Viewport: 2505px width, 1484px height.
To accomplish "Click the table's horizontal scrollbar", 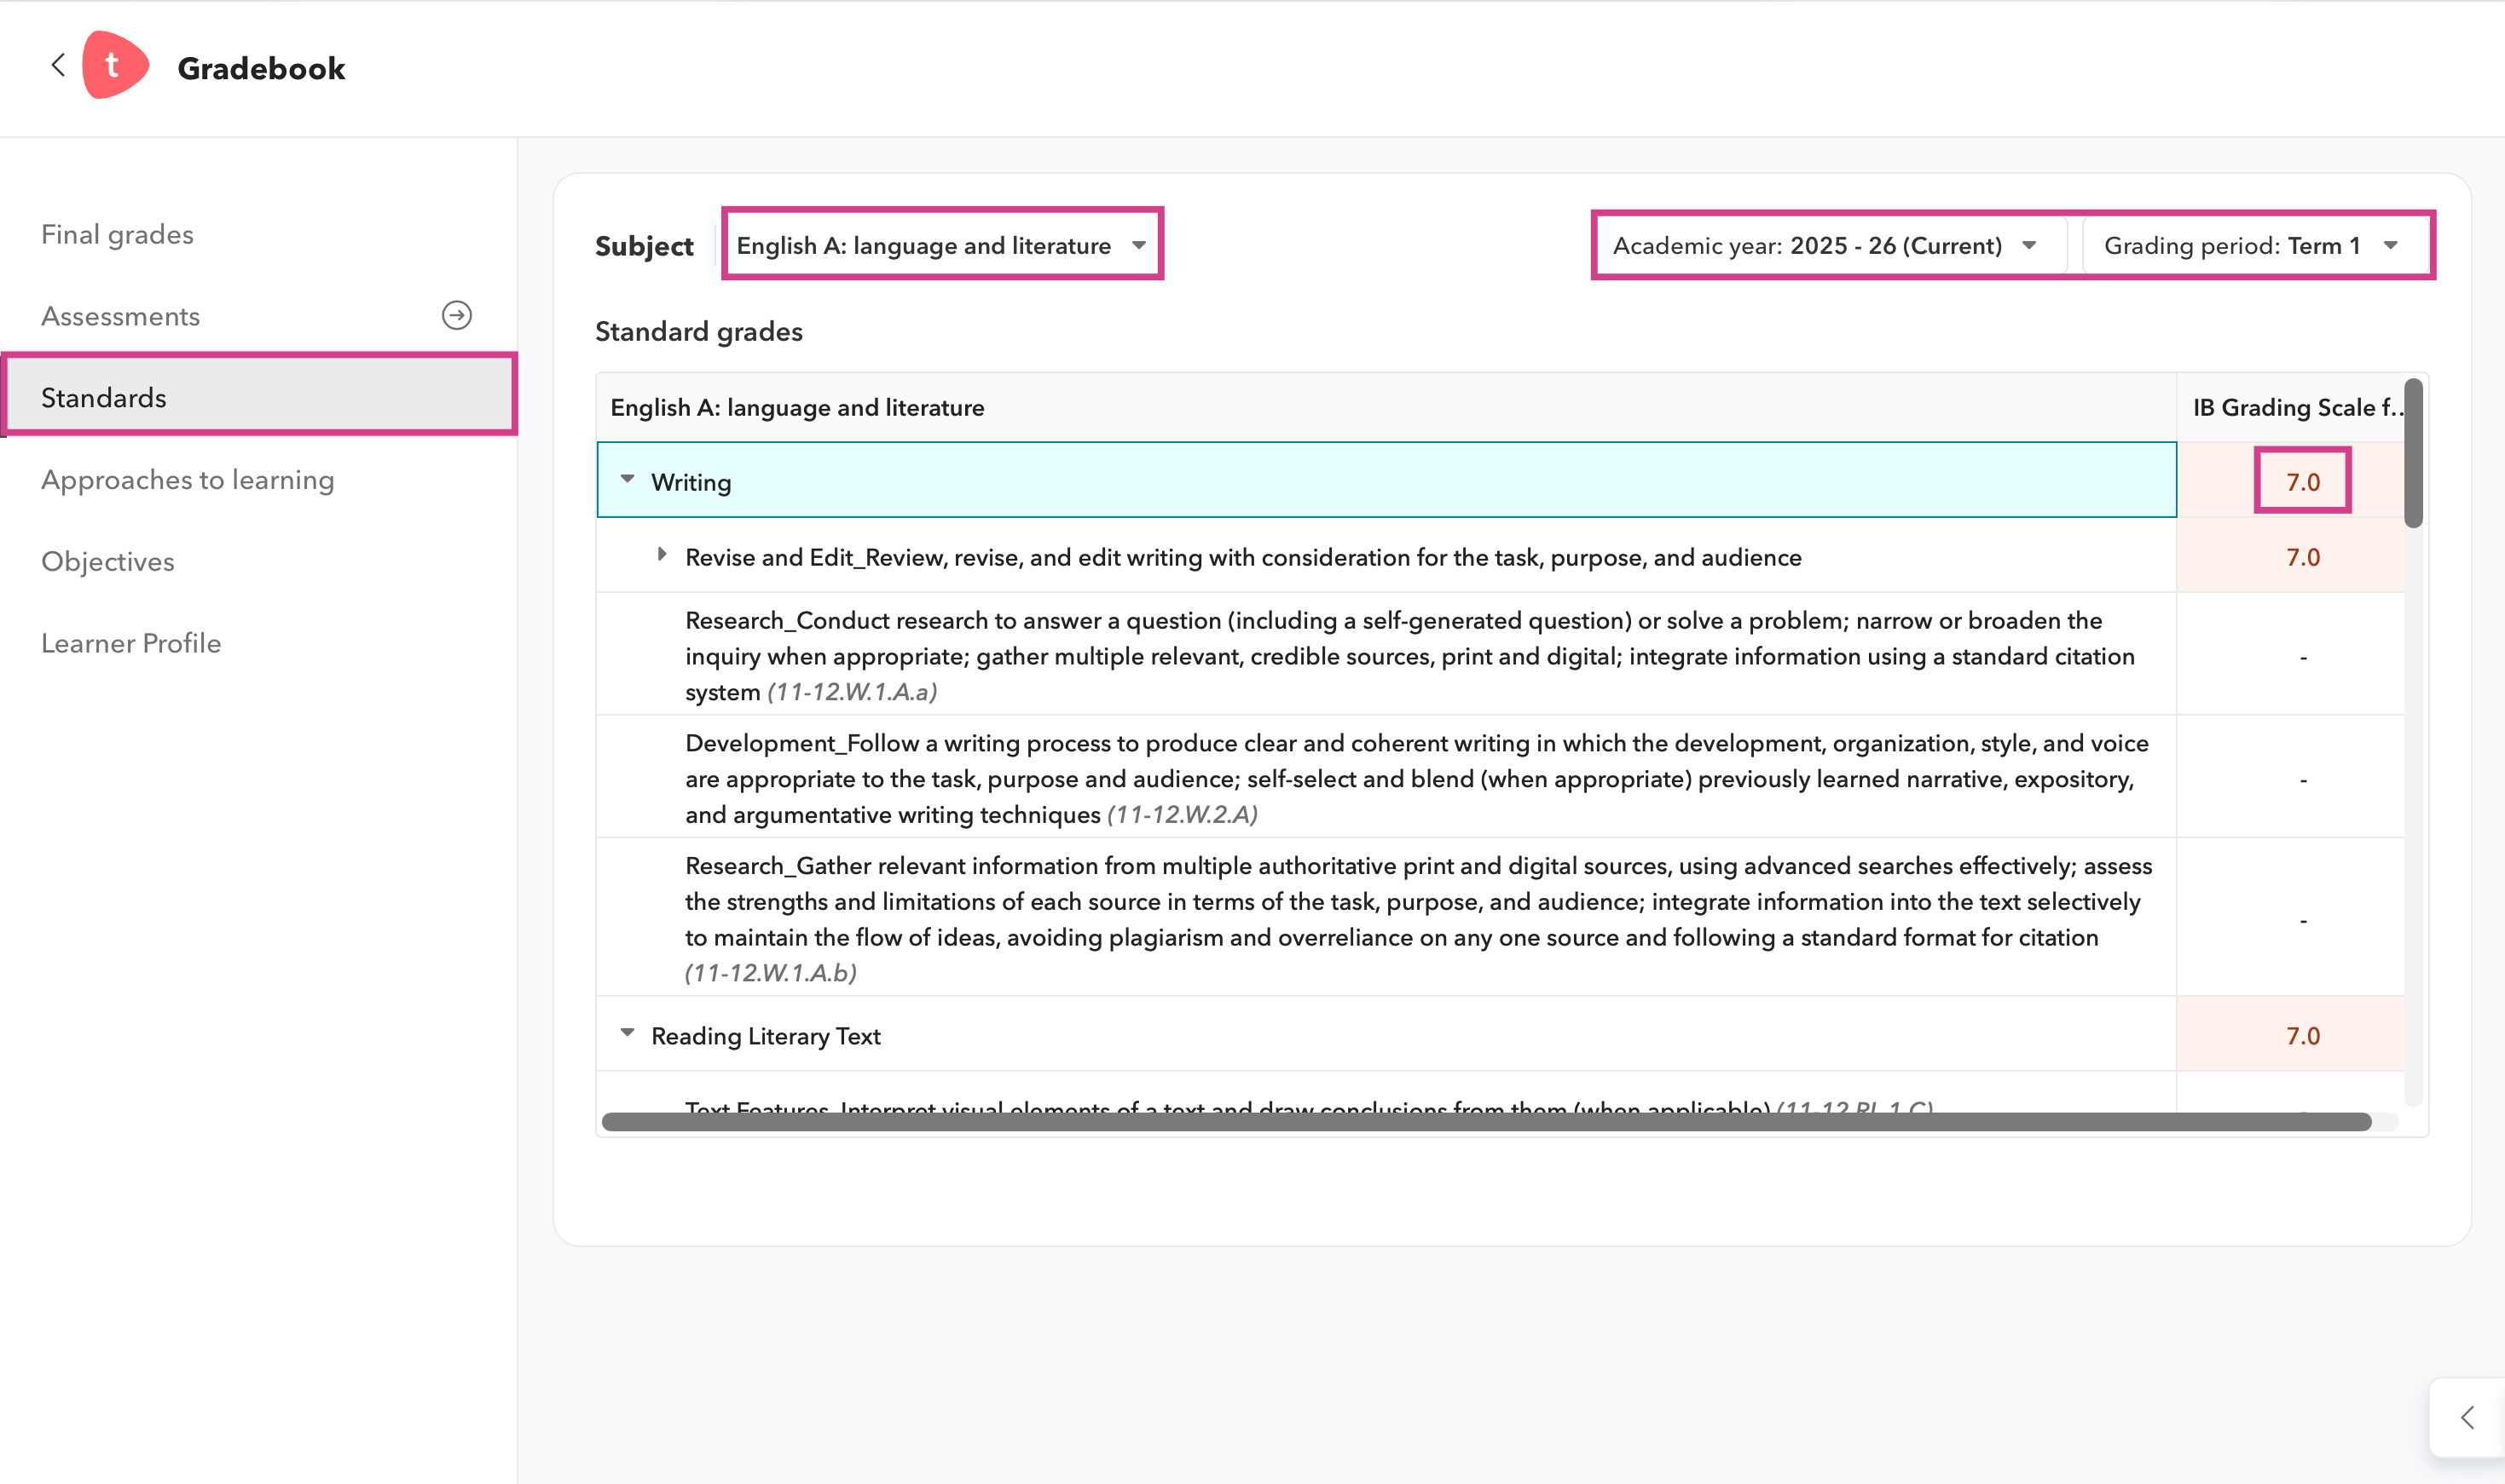I will (x=1486, y=1122).
